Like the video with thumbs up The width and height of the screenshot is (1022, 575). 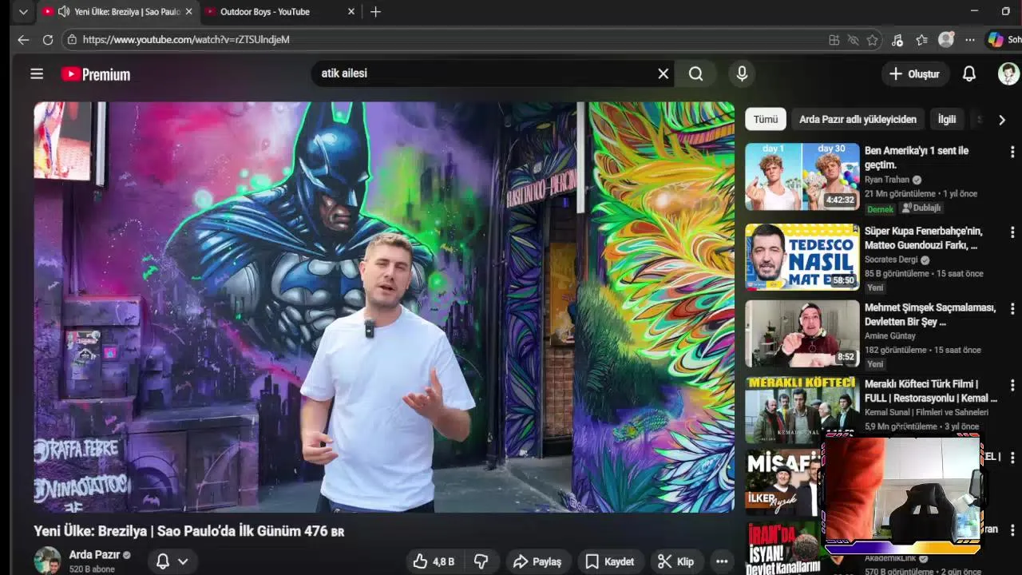(x=434, y=561)
